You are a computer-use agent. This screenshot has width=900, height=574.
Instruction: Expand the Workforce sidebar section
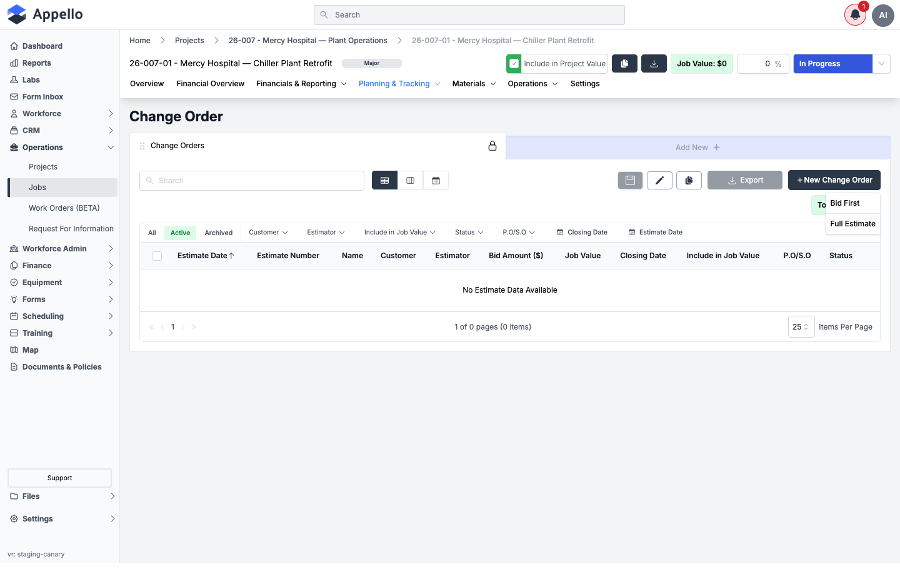point(62,114)
